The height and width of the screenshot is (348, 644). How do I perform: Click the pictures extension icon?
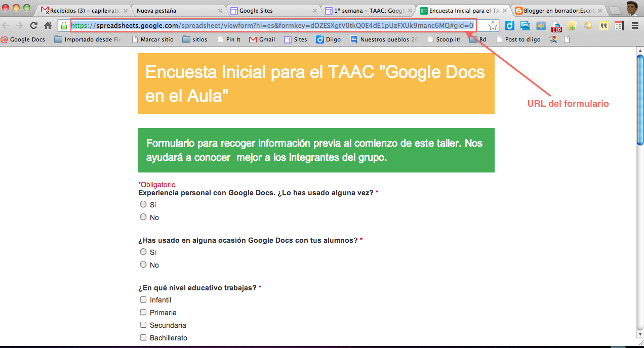526,25
